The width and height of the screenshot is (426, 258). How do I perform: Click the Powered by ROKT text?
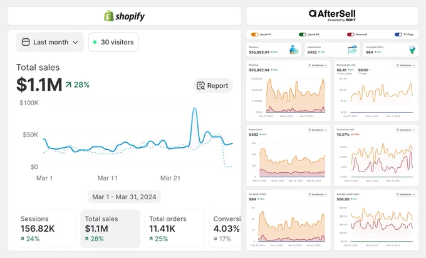pos(341,20)
